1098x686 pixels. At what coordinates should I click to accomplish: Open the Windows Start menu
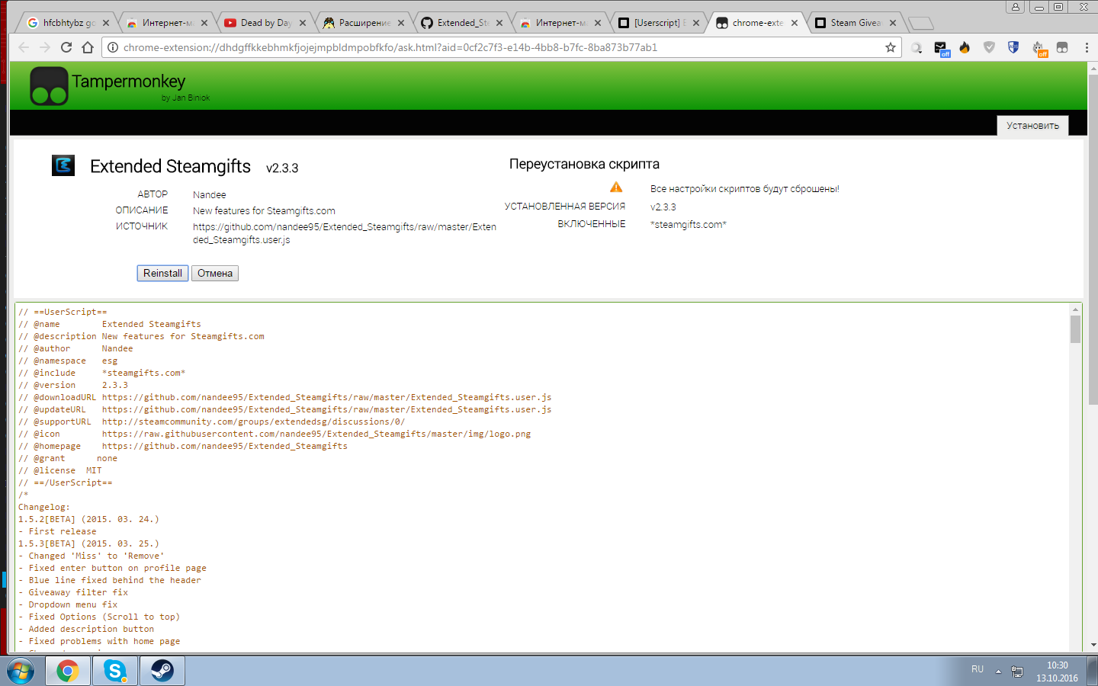coord(21,671)
